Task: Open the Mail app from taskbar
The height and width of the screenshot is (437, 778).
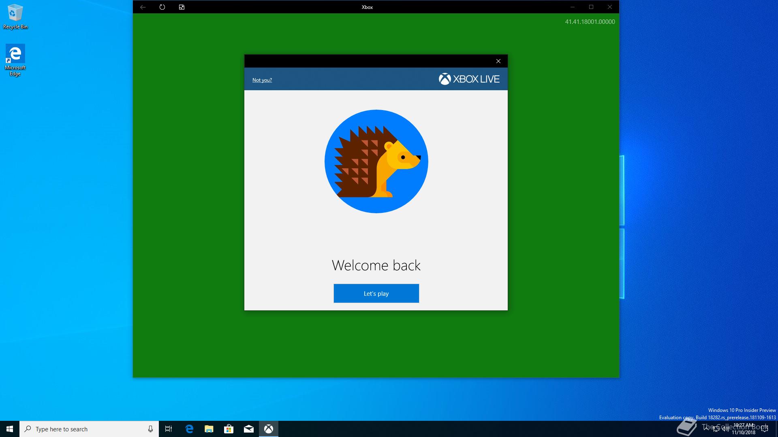Action: coord(249,429)
